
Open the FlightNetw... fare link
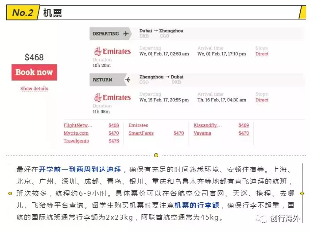point(77,125)
